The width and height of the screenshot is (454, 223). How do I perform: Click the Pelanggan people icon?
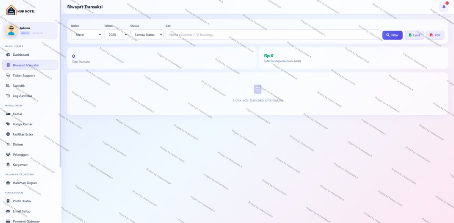pyautogui.click(x=8, y=154)
